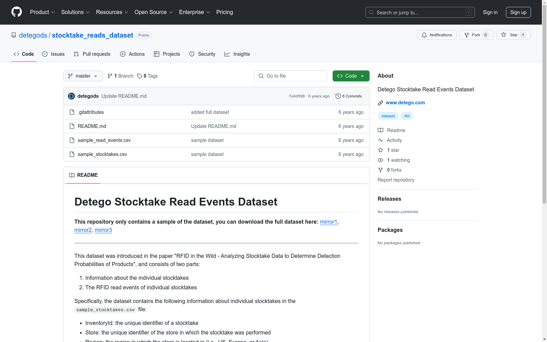Click the detegods avatar in commit row
Viewport: 547px width, 342px height.
[x=71, y=96]
